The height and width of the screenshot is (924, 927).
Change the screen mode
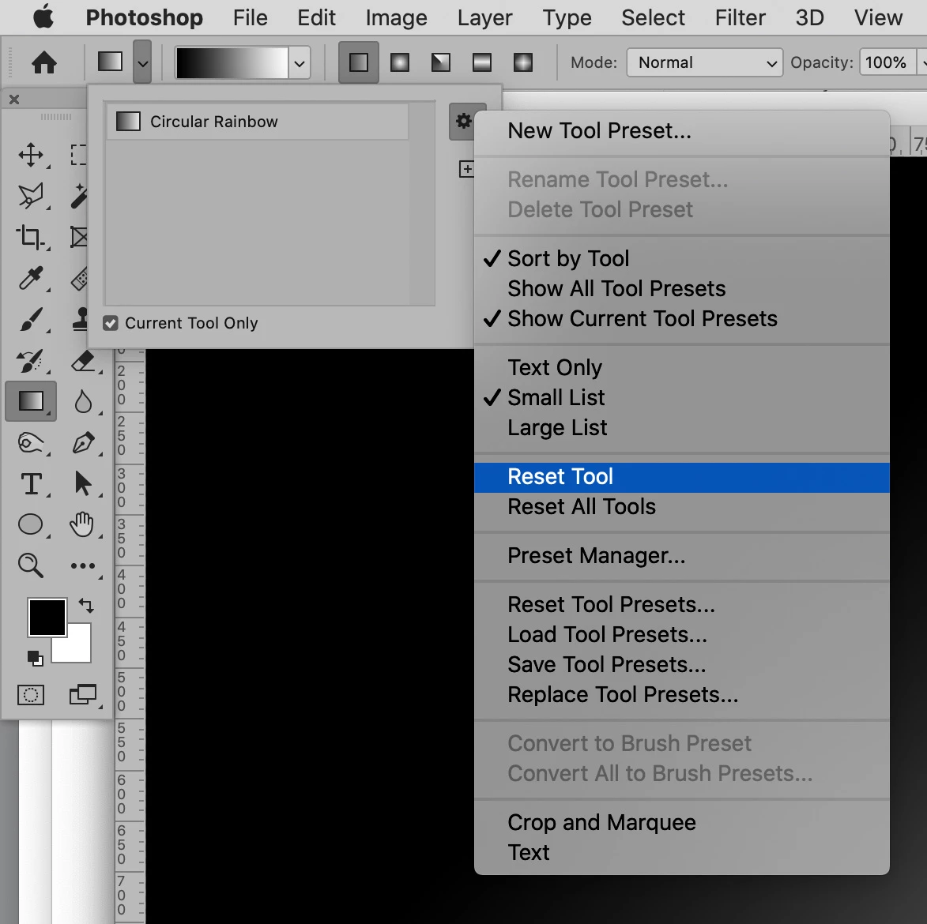tap(83, 695)
